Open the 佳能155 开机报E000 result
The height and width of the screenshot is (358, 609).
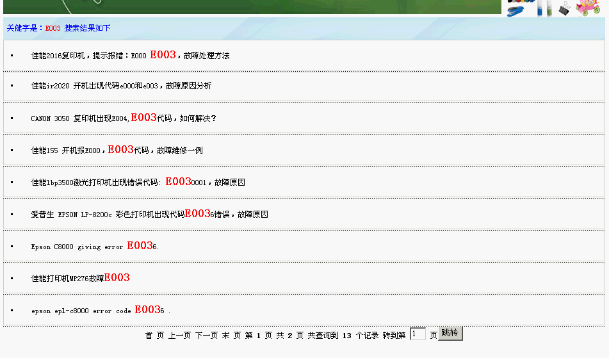117,150
